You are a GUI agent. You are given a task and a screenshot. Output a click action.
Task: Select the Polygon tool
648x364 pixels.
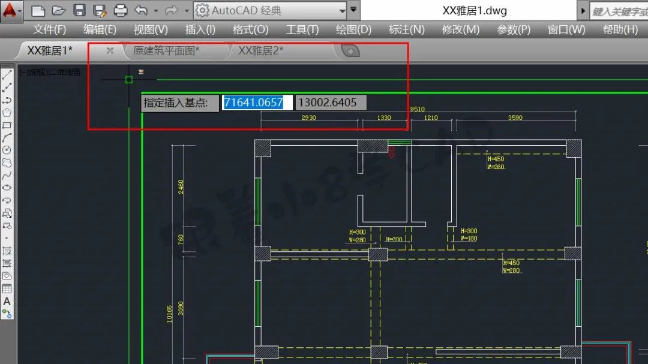7,112
